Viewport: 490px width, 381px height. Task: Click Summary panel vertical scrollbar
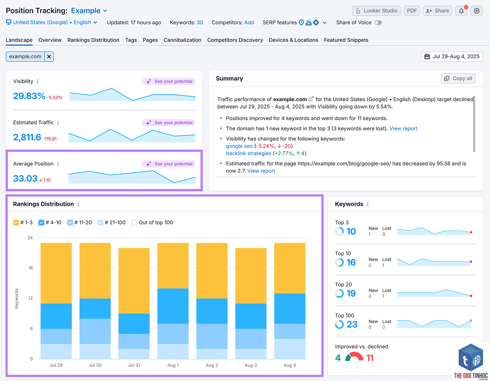(474, 124)
